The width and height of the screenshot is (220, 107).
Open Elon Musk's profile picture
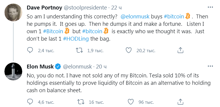tap(13, 71)
